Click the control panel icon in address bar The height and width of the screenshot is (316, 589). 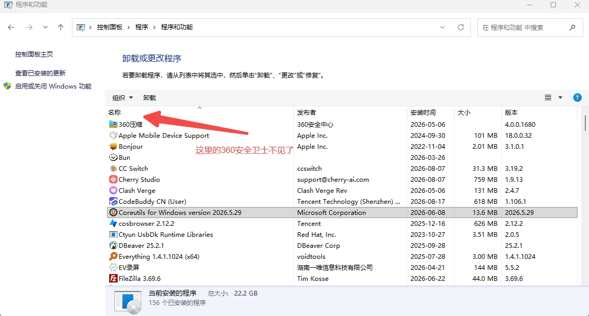point(80,27)
